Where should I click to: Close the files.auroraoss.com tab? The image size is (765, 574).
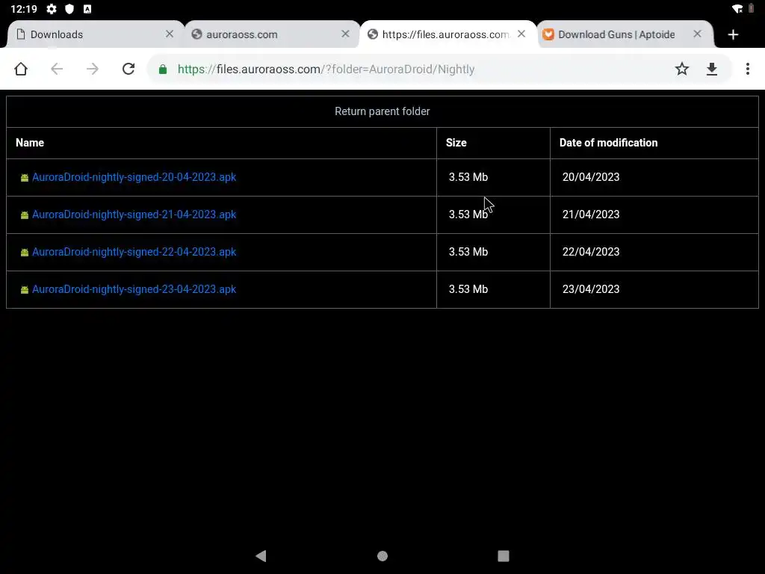(521, 34)
